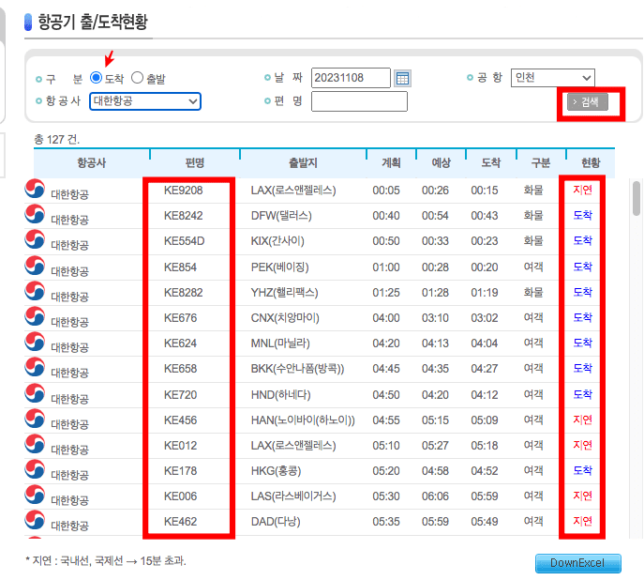Click the Korean Air logo in KE462 row
This screenshot has height=580, width=644.
tap(35, 520)
